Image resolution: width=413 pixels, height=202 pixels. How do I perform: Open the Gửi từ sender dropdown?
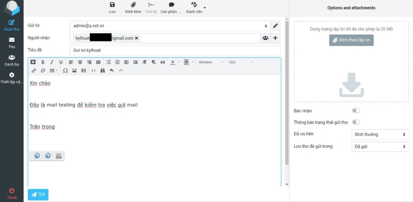pyautogui.click(x=170, y=26)
